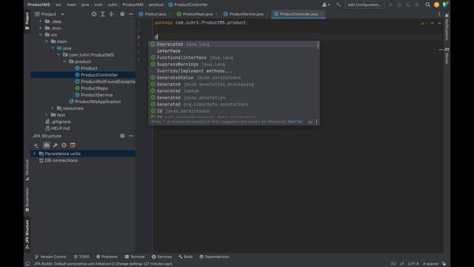
Task: Click the Select Opened File target icon
Action: (x=94, y=14)
